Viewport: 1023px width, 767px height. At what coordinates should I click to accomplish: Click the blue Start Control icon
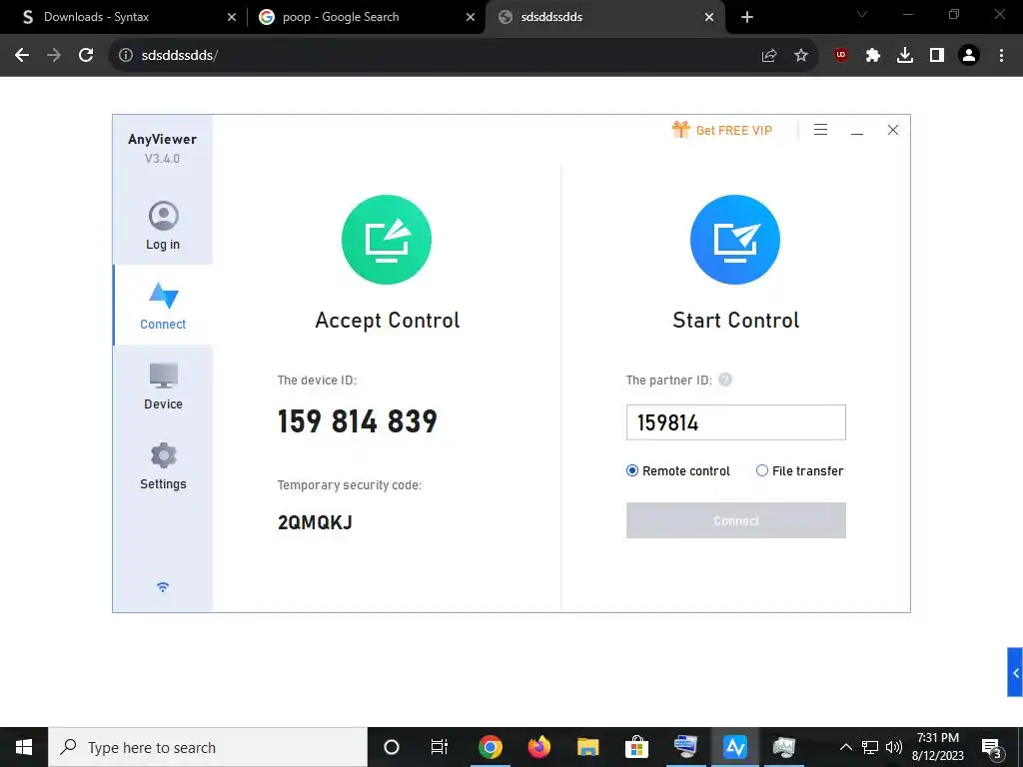coord(735,240)
